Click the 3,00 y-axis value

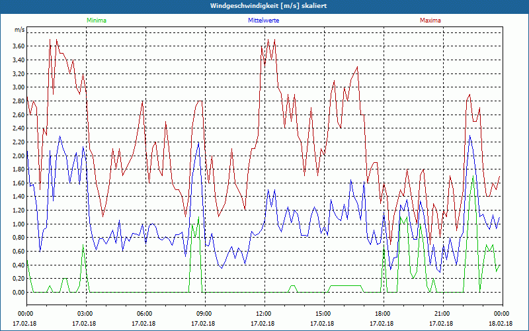click(19, 87)
